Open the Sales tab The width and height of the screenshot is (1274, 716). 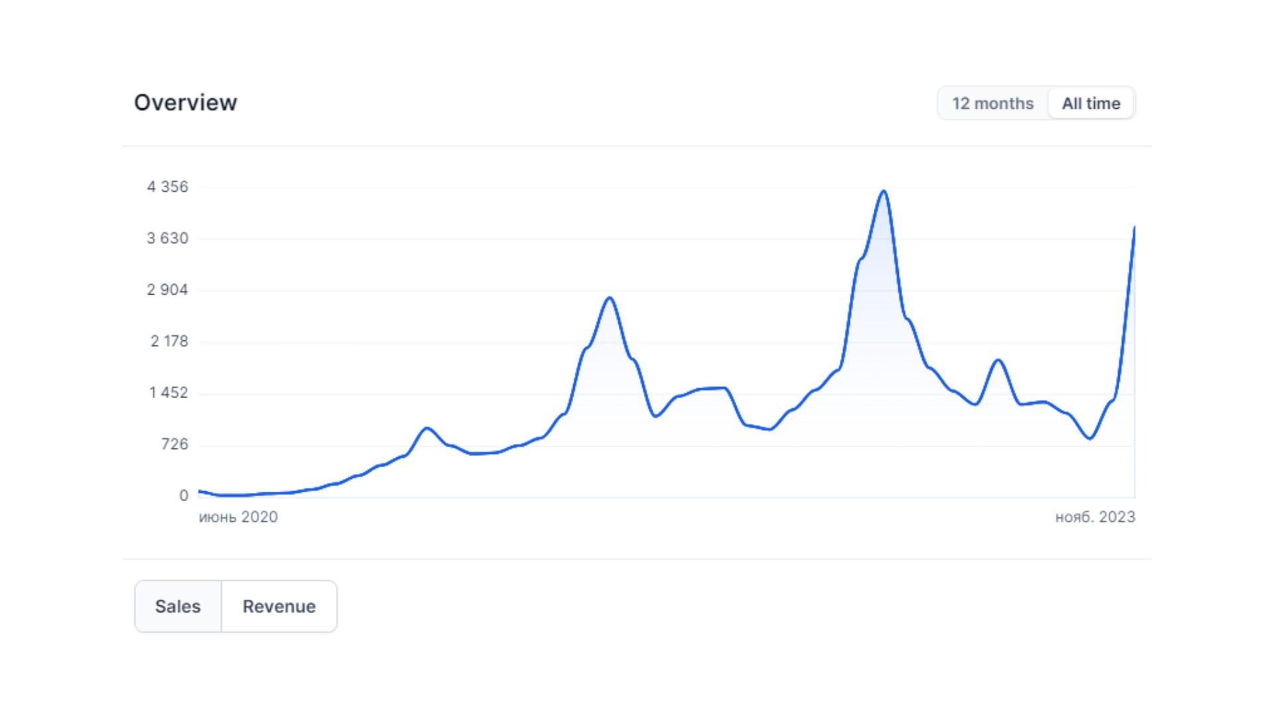(178, 606)
